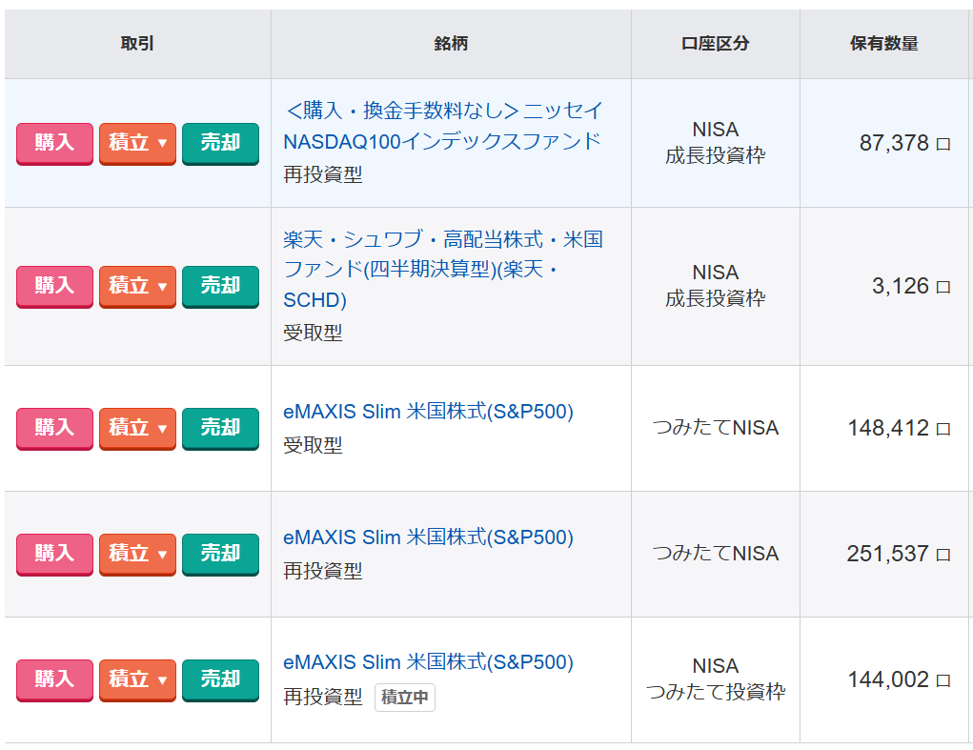Click the 銘柄 column header
Screen dimensions: 973x750
coord(451,44)
